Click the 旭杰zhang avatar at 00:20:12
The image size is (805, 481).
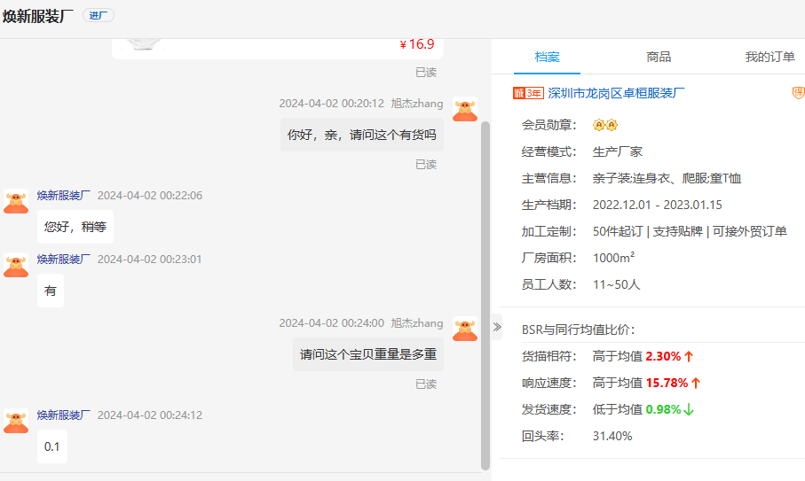(464, 110)
